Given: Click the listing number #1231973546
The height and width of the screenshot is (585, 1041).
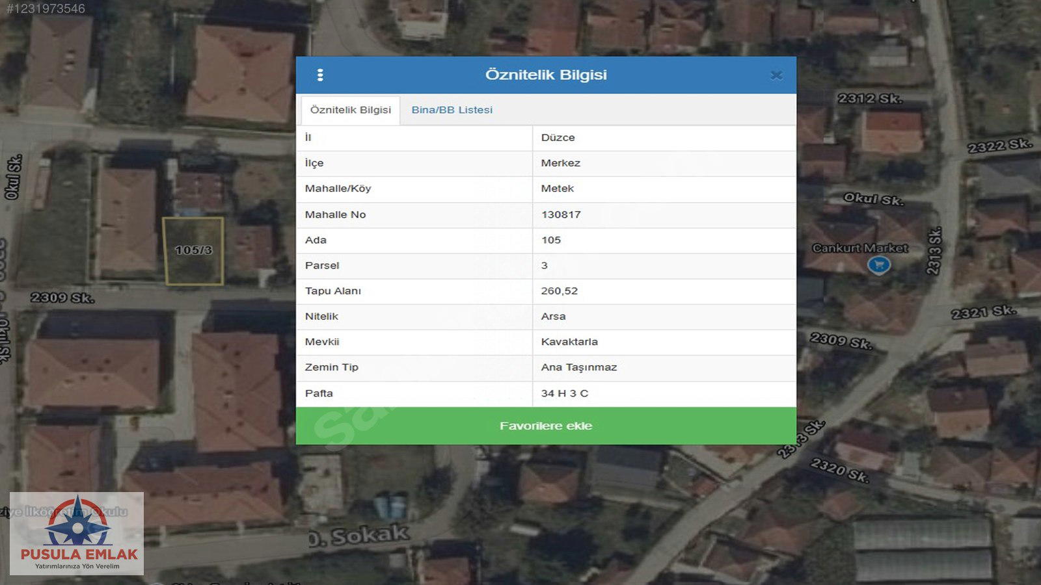Looking at the screenshot, I should pos(46,8).
